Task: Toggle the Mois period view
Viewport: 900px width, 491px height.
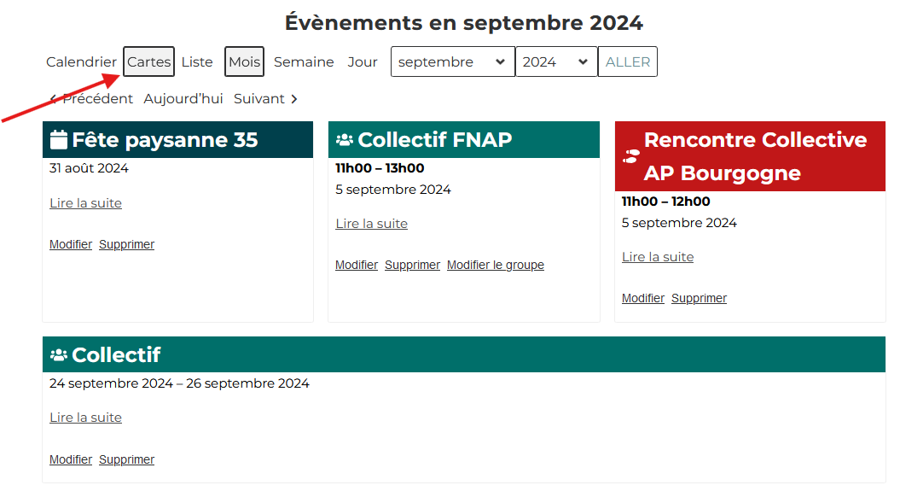Action: tap(244, 61)
